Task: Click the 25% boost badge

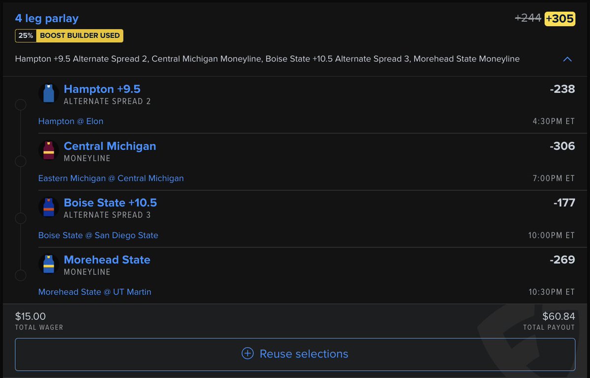Action: pyautogui.click(x=25, y=36)
